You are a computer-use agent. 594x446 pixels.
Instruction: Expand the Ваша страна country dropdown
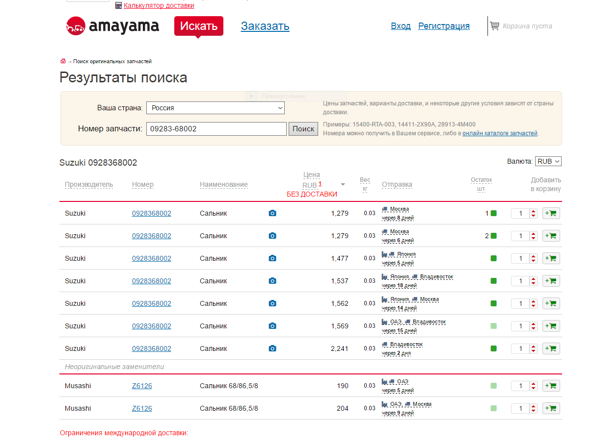216,108
